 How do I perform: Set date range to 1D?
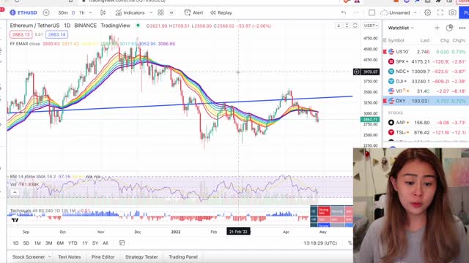tap(15, 243)
